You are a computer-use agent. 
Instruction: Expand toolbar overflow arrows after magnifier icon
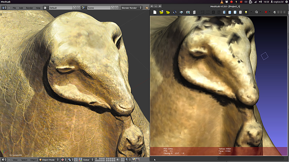[260, 12]
